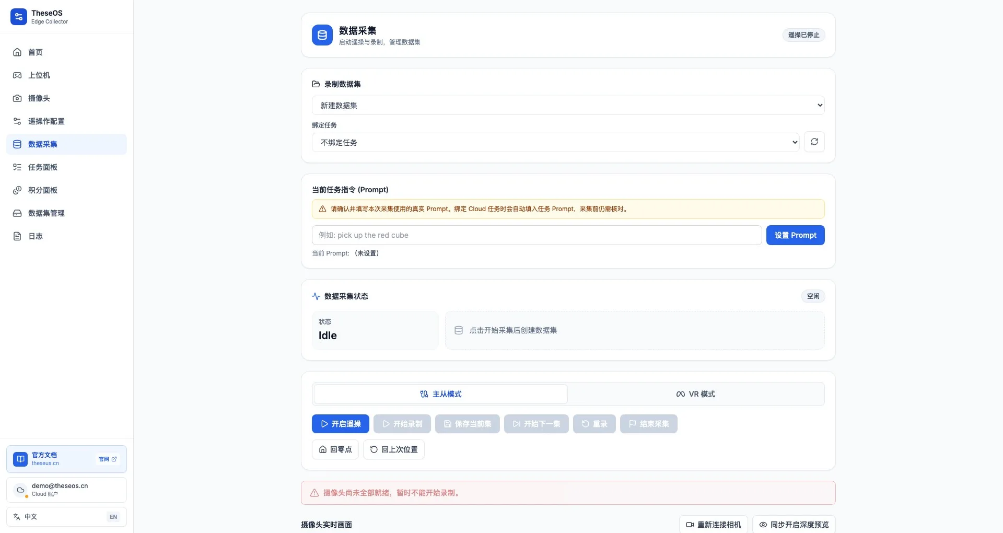
Task: Expand the 绑定任务 dropdown
Action: tap(555, 143)
